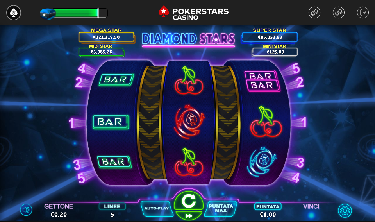Viewport: 375px width, 222px height.
Task: Open the second cashier banknotes icon
Action: 338,13
